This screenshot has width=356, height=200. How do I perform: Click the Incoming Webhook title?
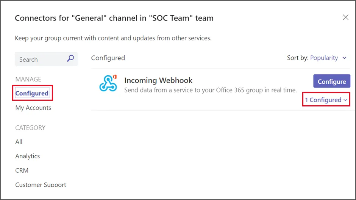[158, 80]
